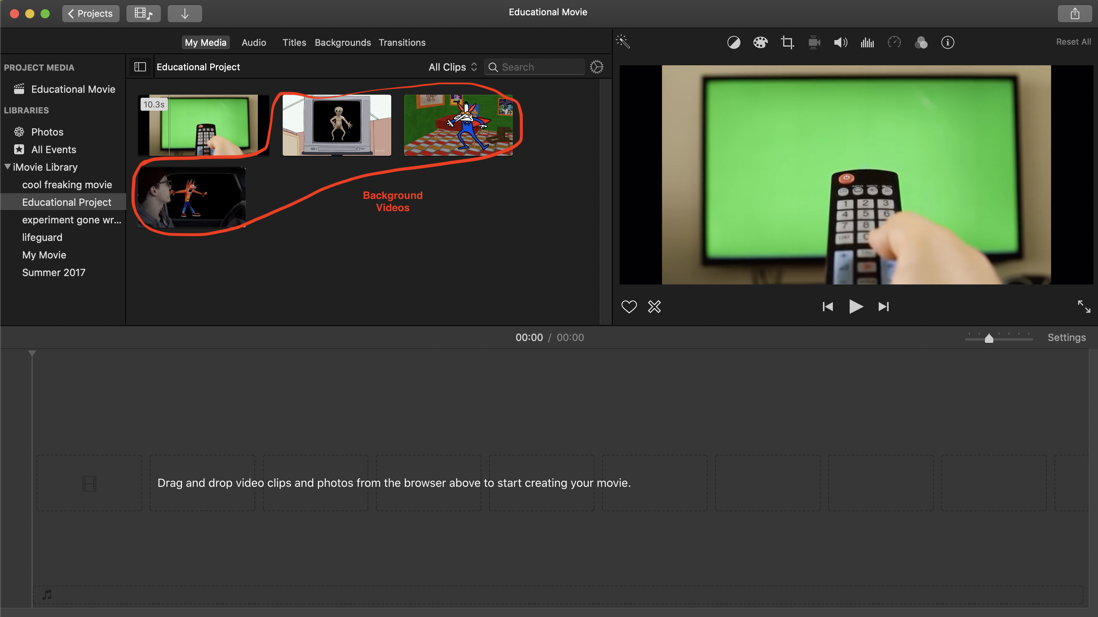Click the reject X button on preview

[x=654, y=307]
